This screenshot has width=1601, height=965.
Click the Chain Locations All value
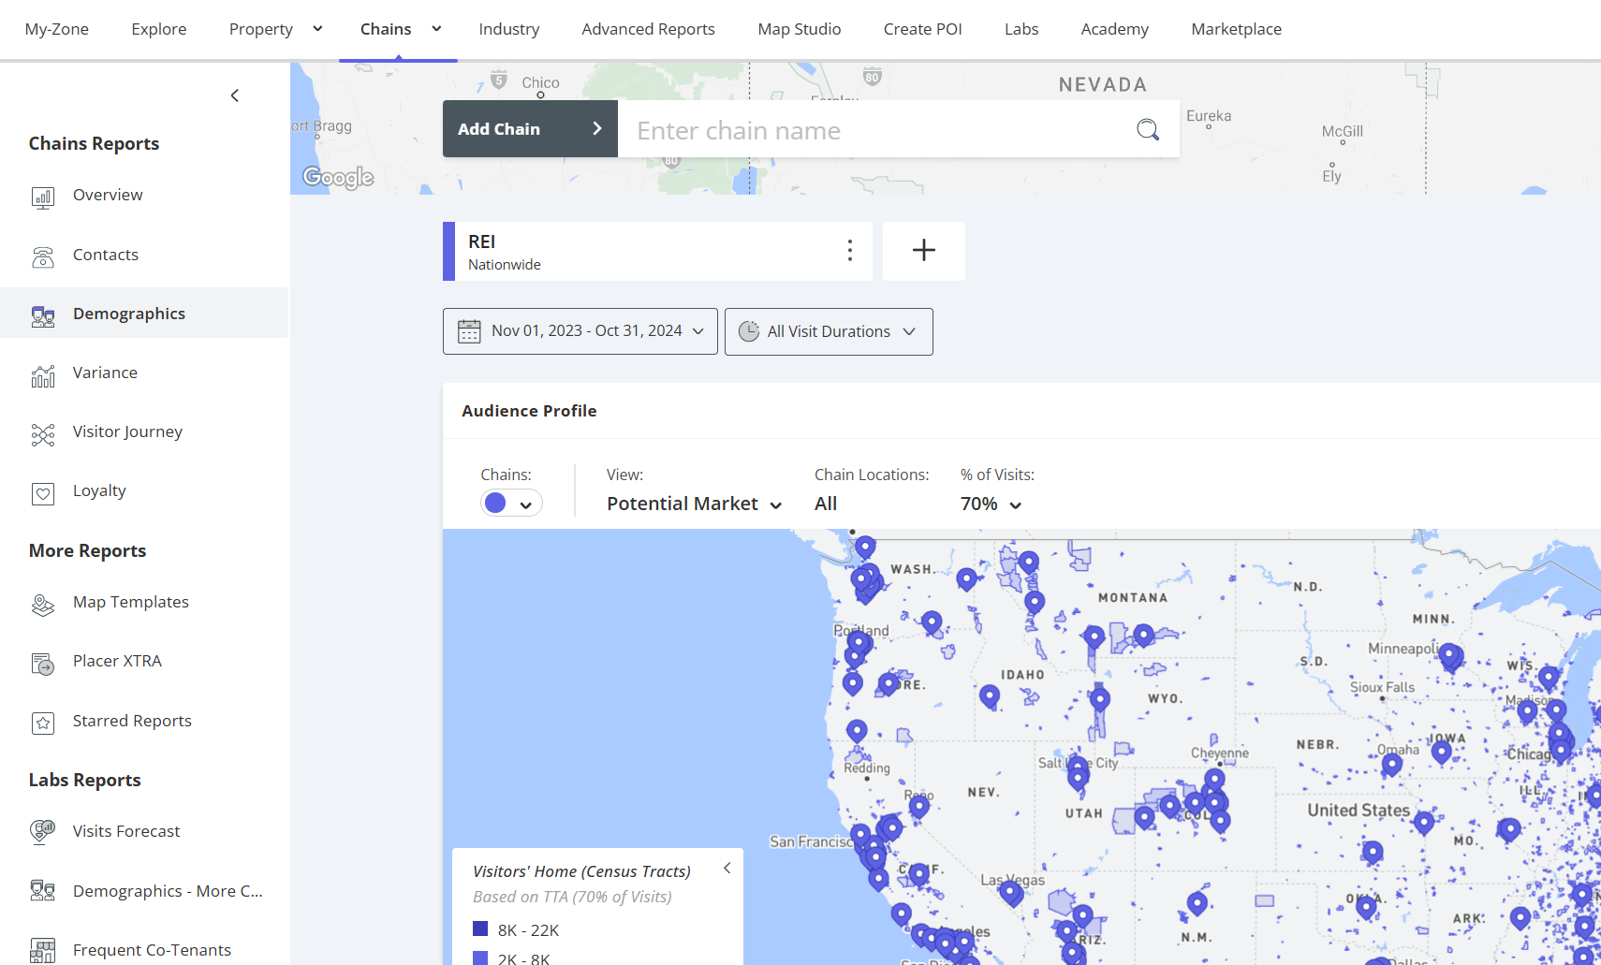(x=826, y=504)
